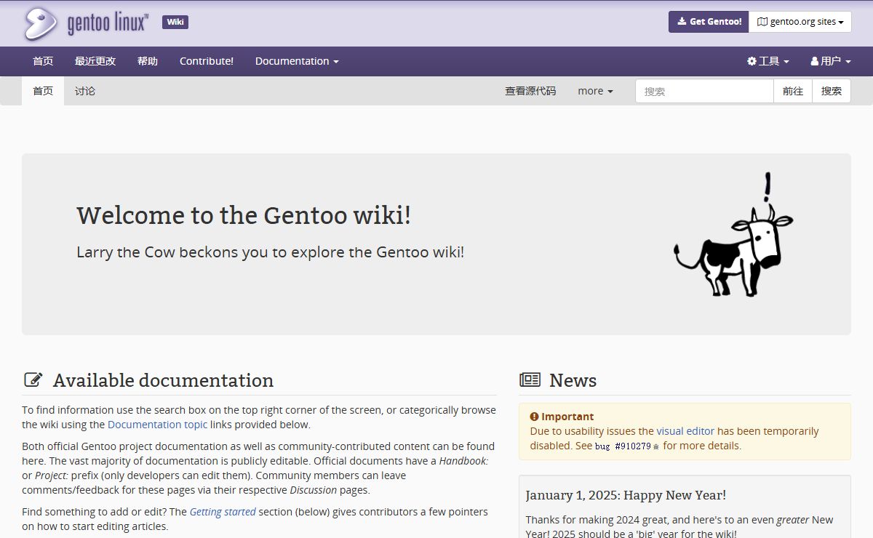Viewport: 873px width, 538px height.
Task: Open the visual editor link
Action: tap(685, 431)
